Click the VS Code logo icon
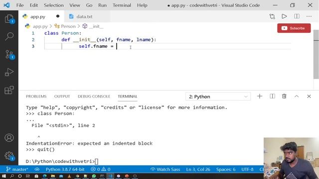This screenshot has width=319, height=179. pos(6,5)
